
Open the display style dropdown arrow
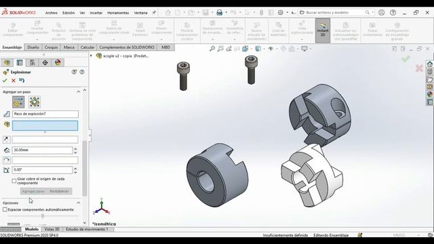tap(264, 49)
